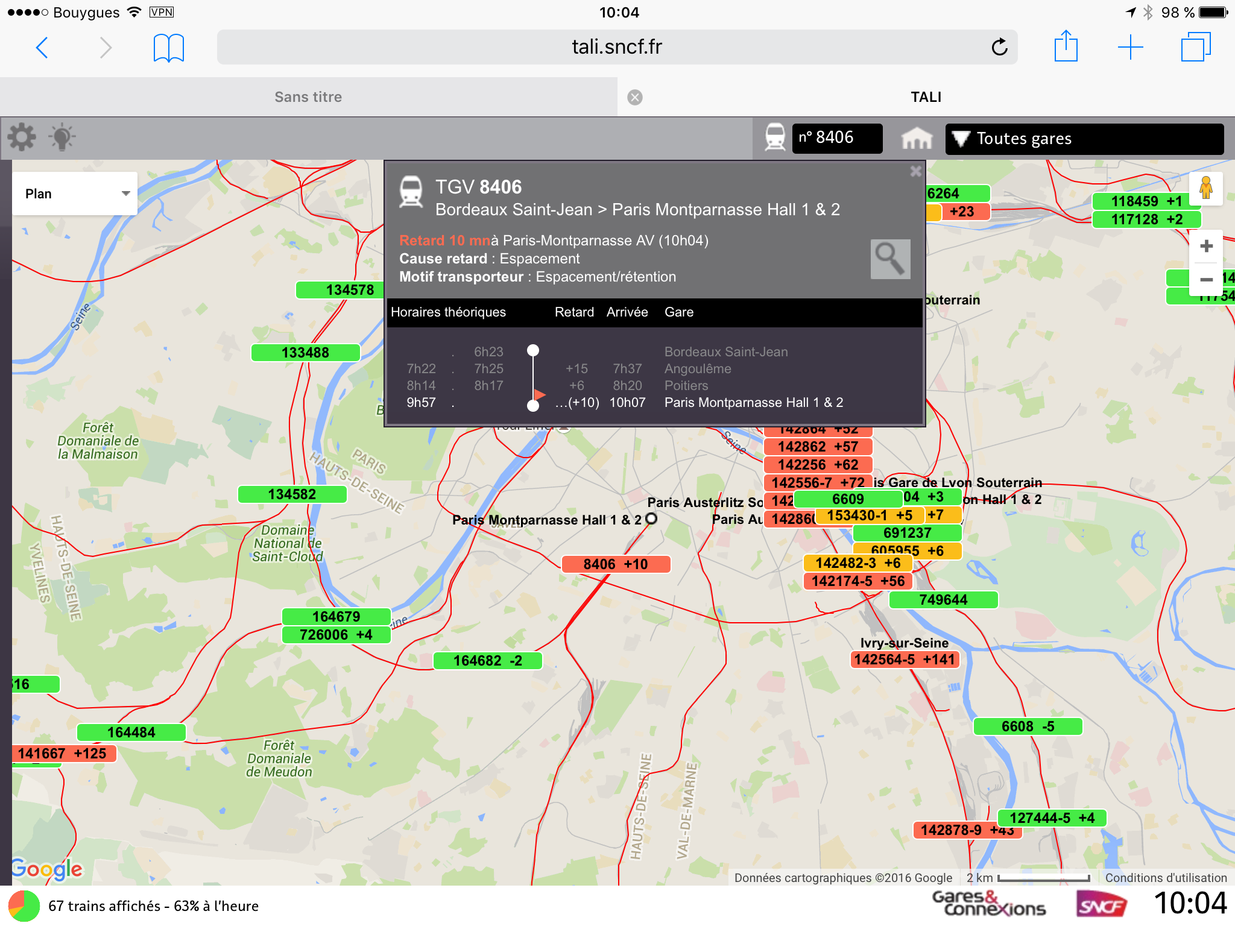Select train marker 726006 +4
This screenshot has width=1235, height=926.
336,635
